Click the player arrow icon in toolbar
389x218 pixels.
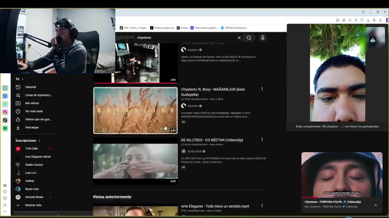click(356, 20)
